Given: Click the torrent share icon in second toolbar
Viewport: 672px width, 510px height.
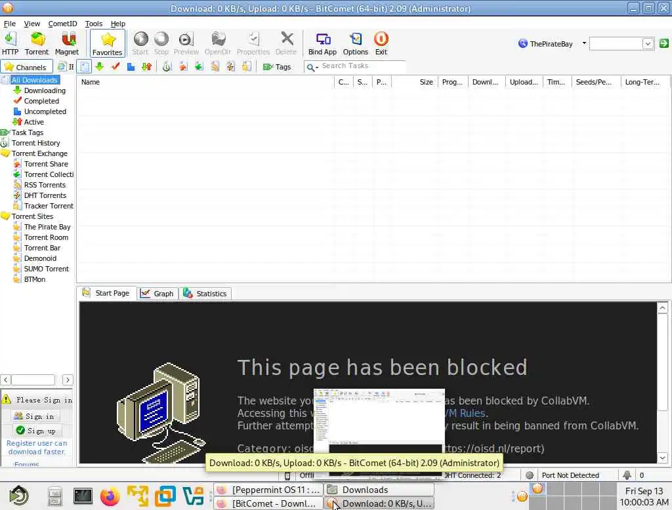Looking at the screenshot, I should (x=183, y=67).
